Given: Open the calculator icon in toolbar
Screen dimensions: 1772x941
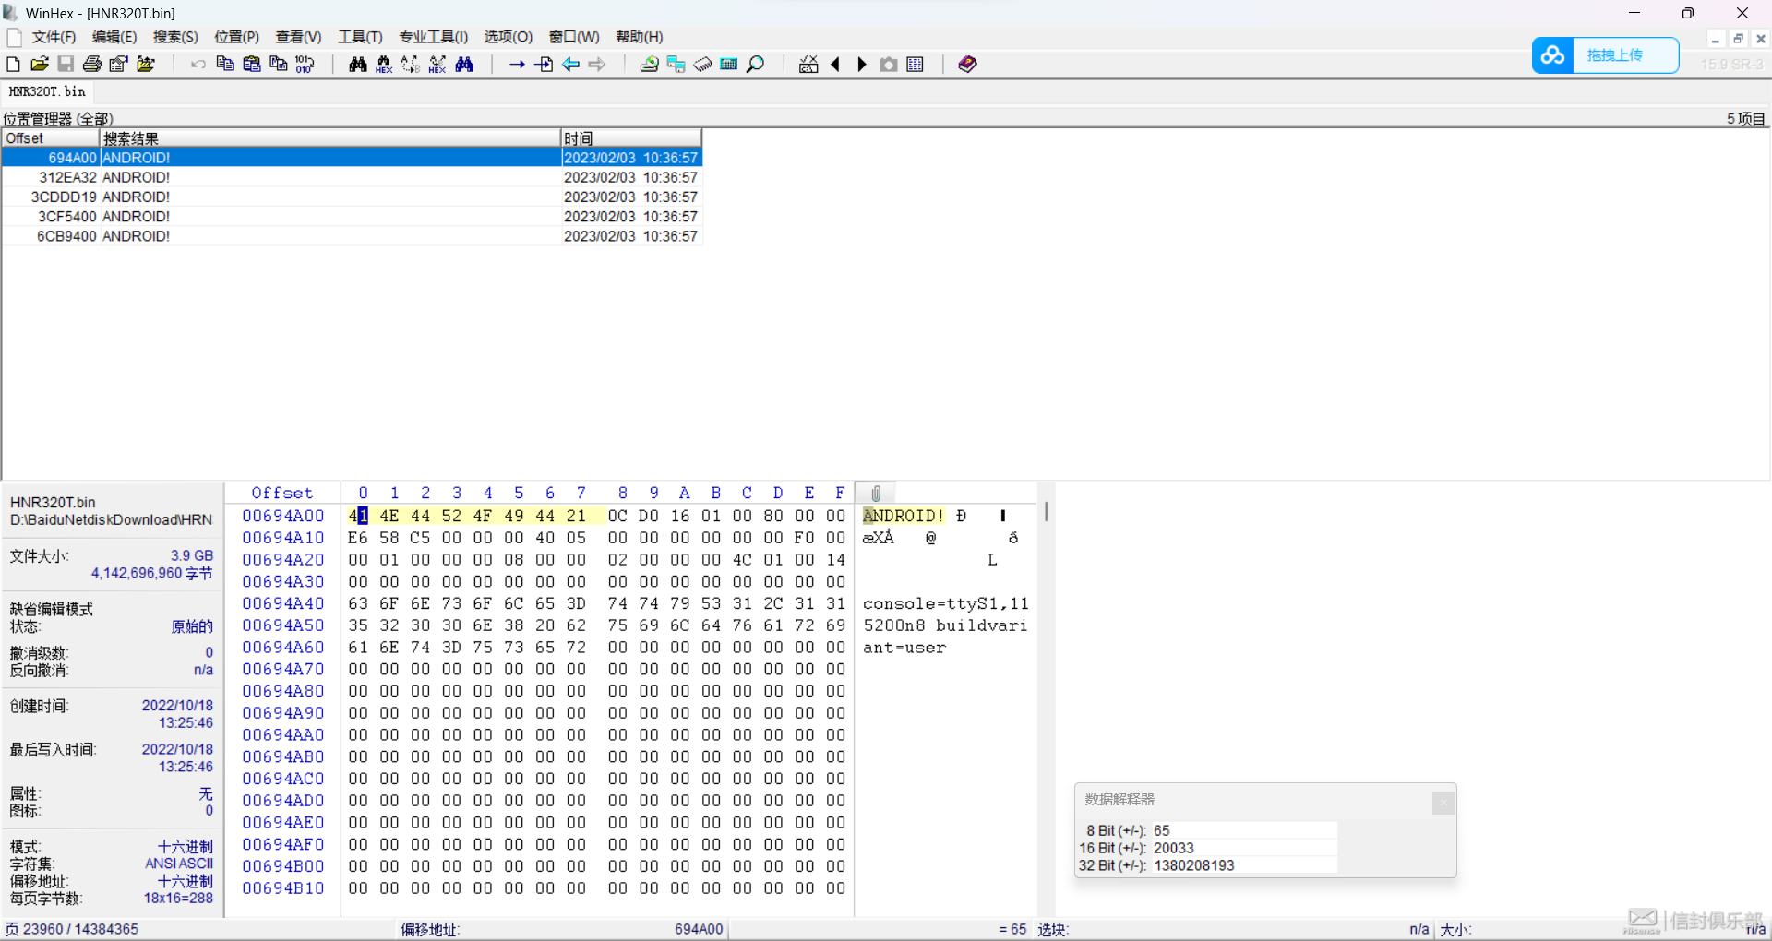Looking at the screenshot, I should pos(729,65).
